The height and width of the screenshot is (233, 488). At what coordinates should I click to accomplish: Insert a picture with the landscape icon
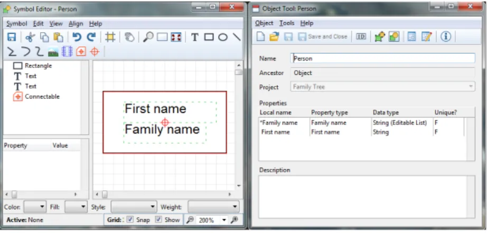pyautogui.click(x=53, y=52)
